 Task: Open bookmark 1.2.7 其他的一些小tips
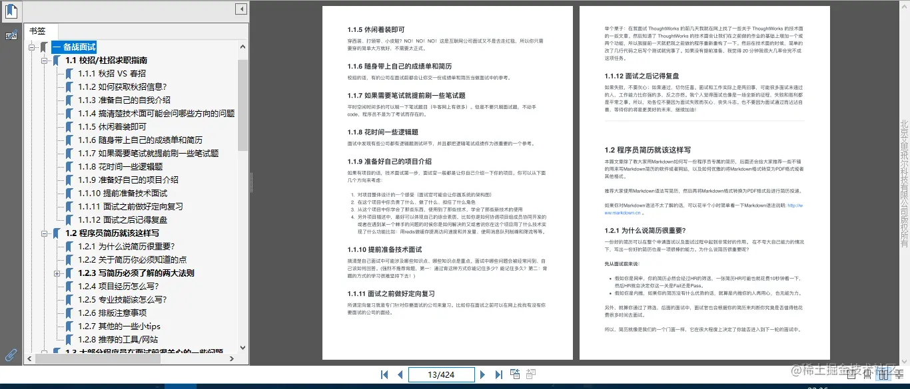coord(119,326)
